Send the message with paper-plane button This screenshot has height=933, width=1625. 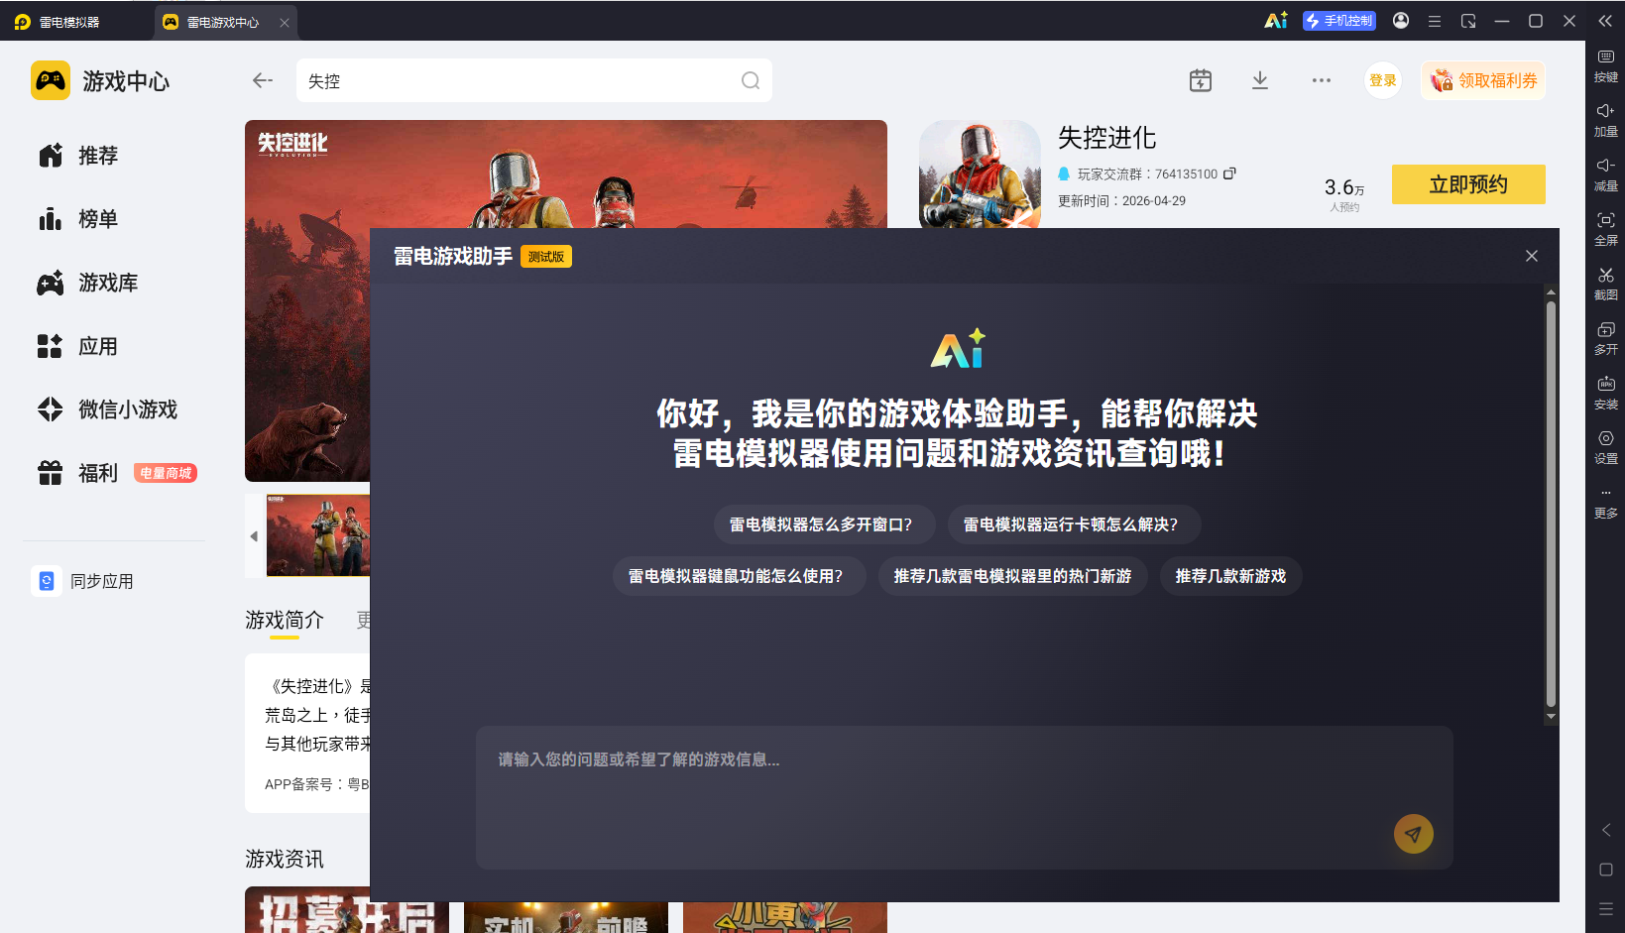point(1414,834)
